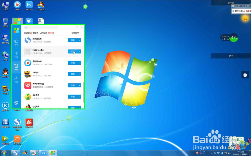
Task: Click the 好压(HaoZip) name text
Action: click(x=38, y=50)
